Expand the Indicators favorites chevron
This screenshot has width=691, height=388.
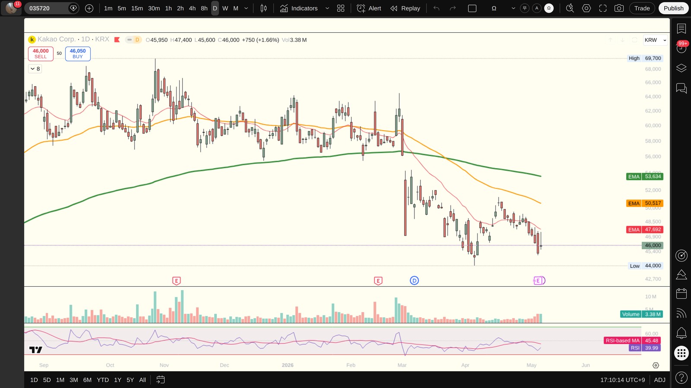[327, 8]
